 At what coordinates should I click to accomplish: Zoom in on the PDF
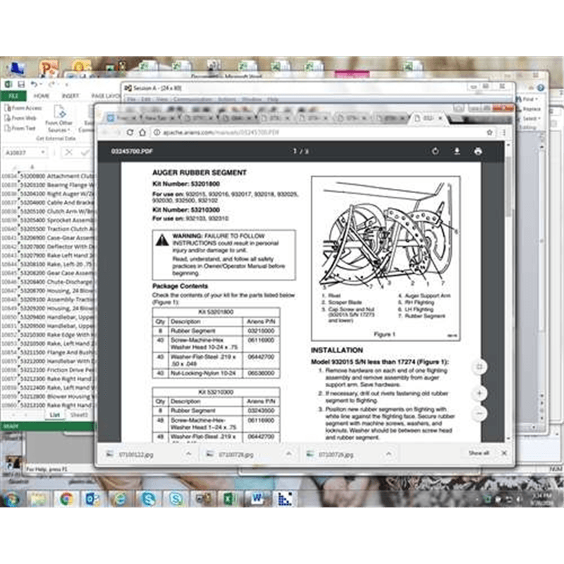pos(479,393)
